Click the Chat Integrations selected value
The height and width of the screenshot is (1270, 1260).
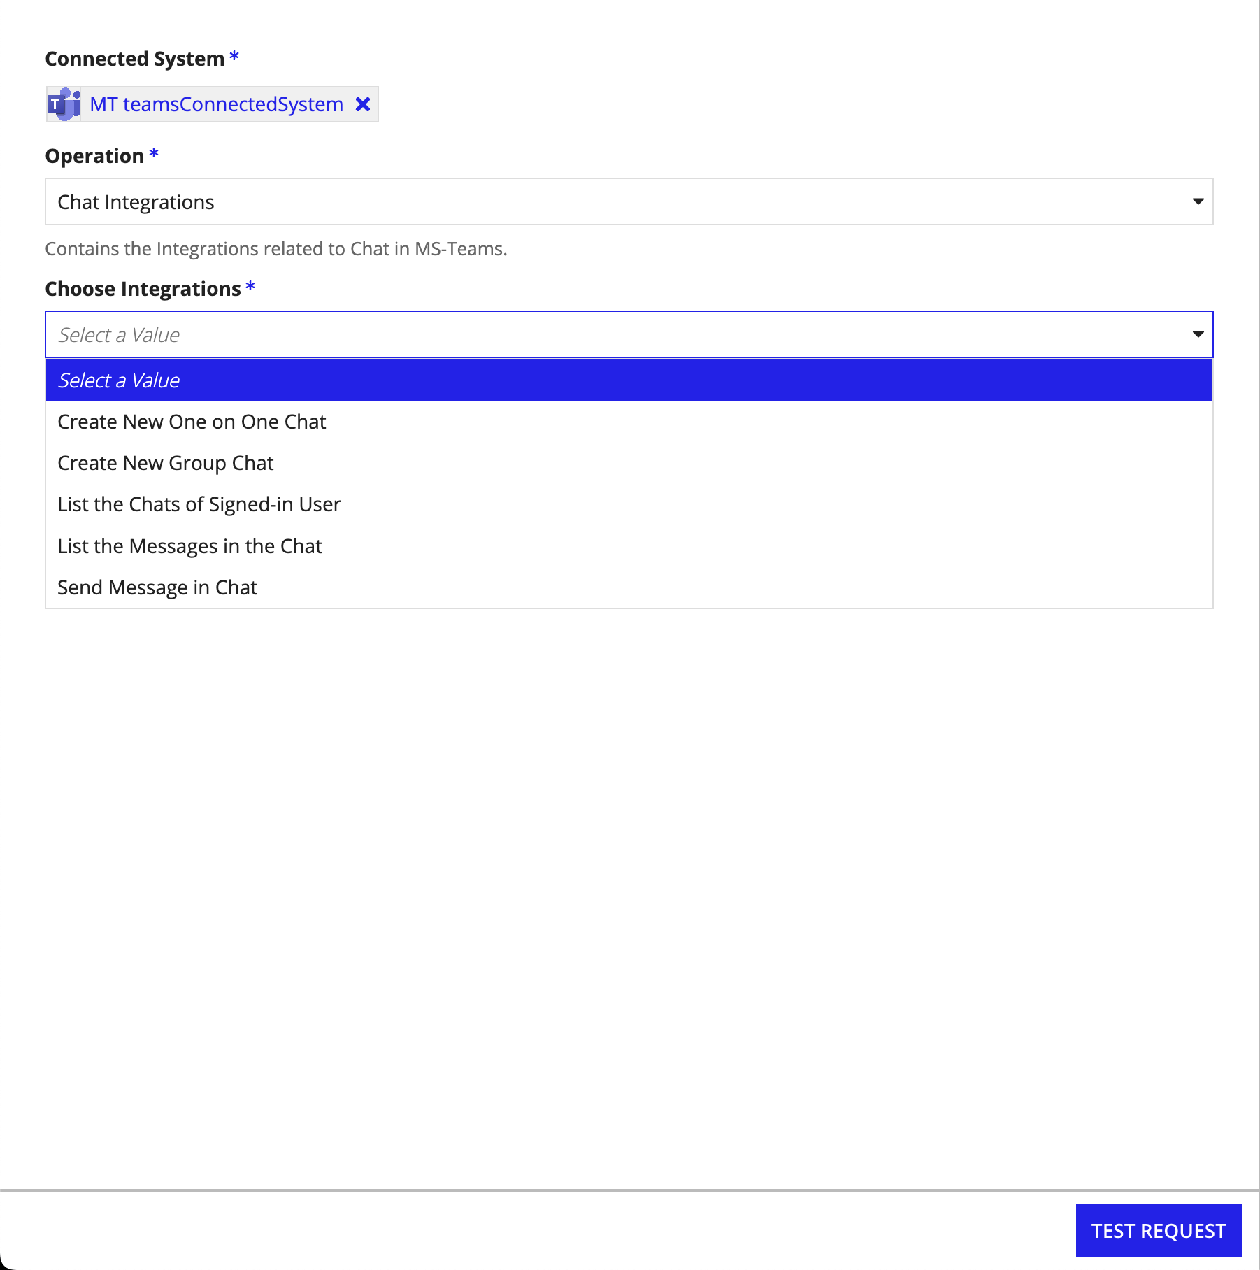tap(136, 201)
